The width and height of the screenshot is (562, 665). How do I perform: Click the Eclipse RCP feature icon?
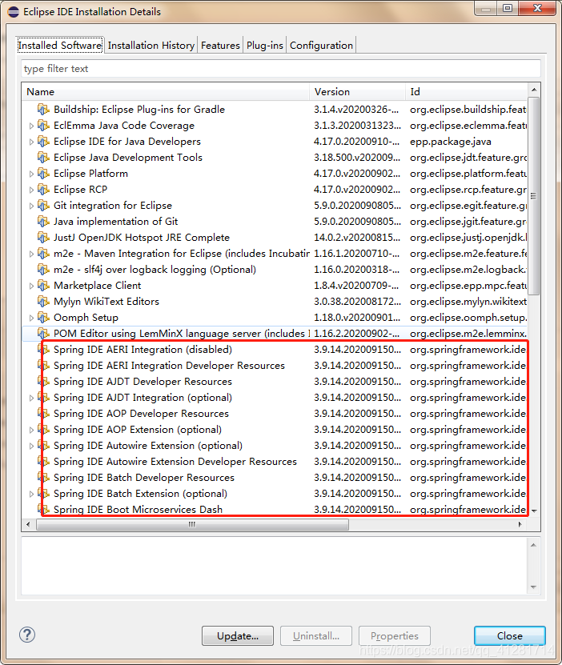(43, 190)
